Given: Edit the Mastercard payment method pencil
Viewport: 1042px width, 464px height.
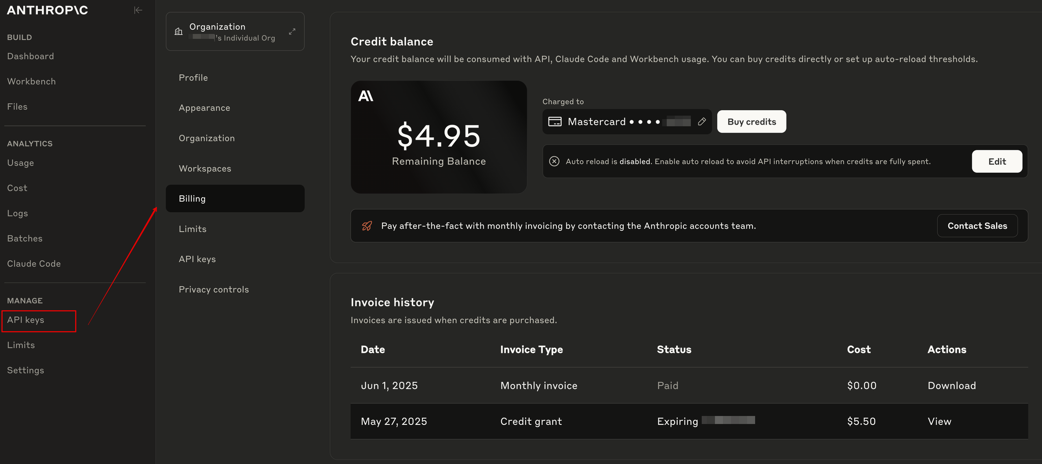Looking at the screenshot, I should [x=702, y=121].
